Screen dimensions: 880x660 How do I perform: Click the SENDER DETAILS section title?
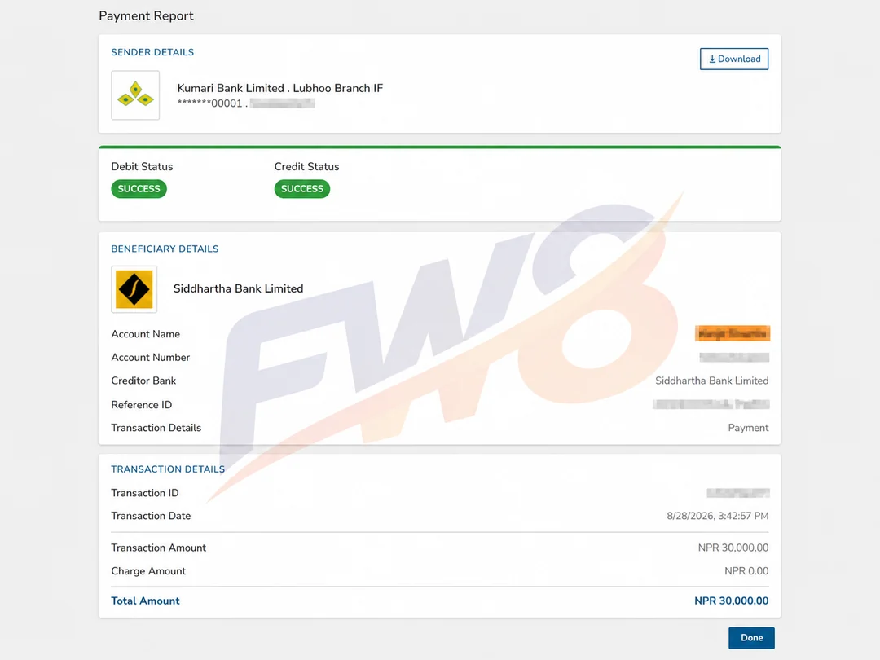(152, 52)
